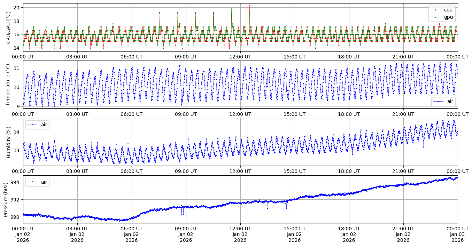
Task: Click the Temperature (°C) y-axis label
Action: pyautogui.click(x=9, y=85)
